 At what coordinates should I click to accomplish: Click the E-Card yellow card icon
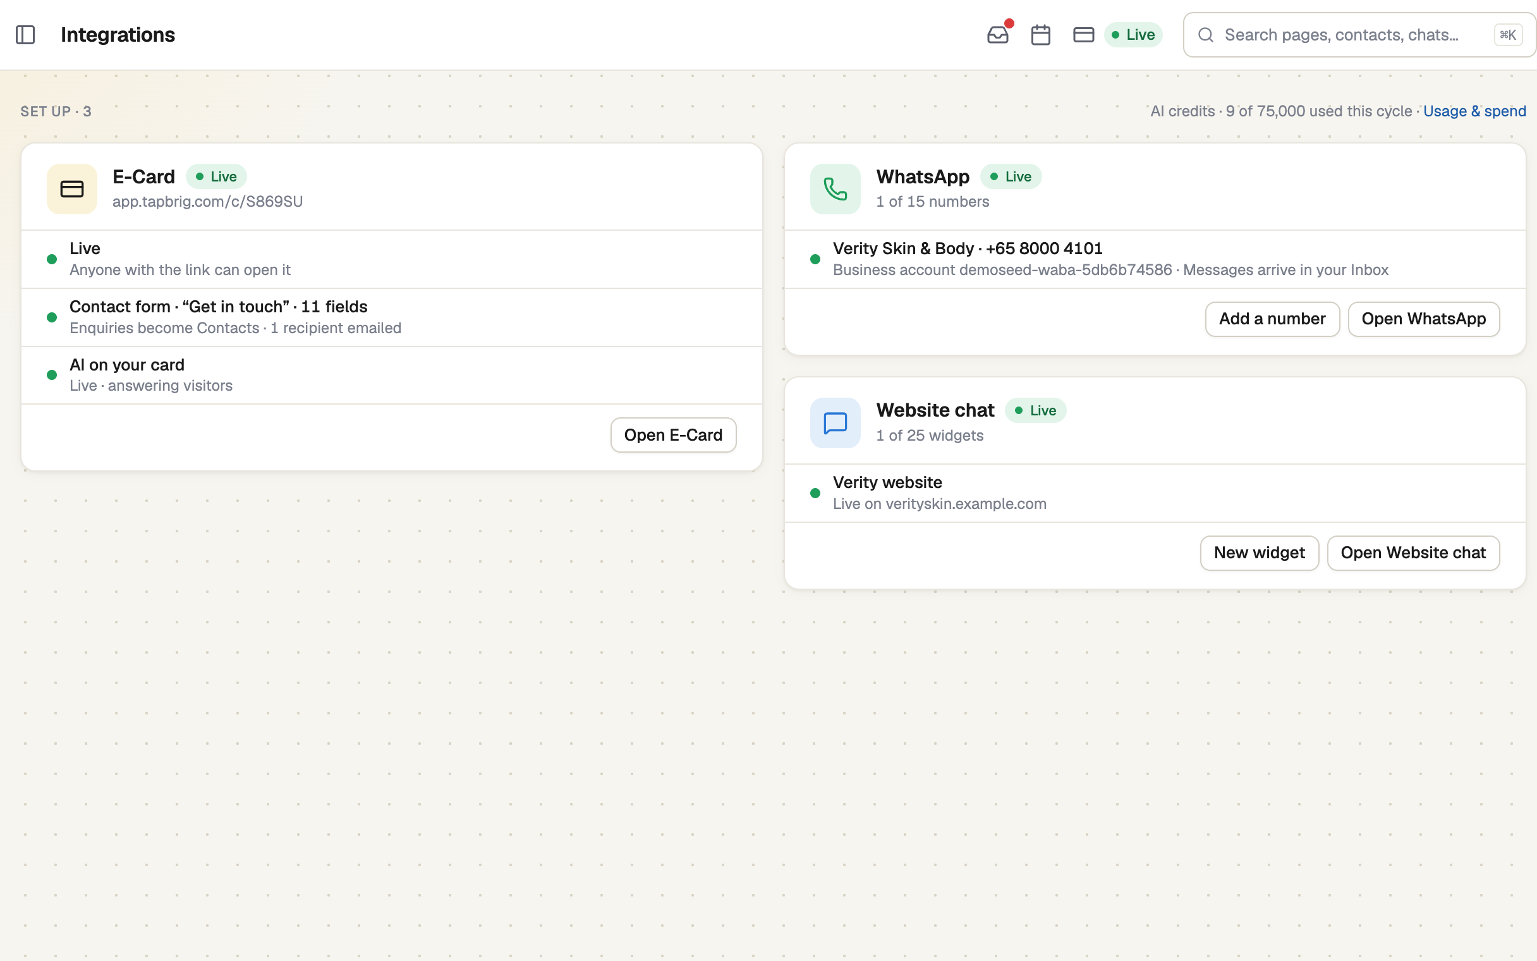[x=72, y=189]
